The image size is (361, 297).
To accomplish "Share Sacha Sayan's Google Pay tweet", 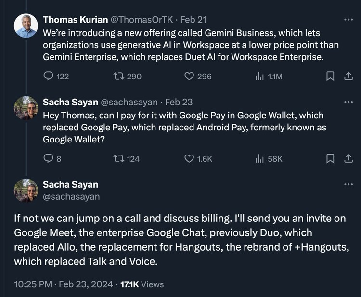I will (x=348, y=158).
